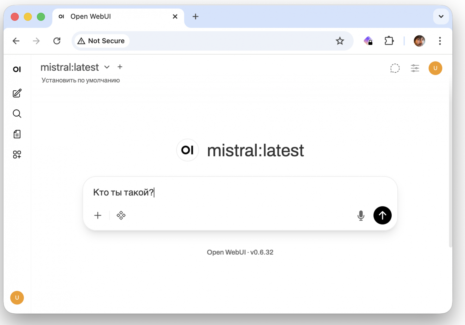This screenshot has height=325, width=465.
Task: Go back in browser history
Action: (16, 41)
